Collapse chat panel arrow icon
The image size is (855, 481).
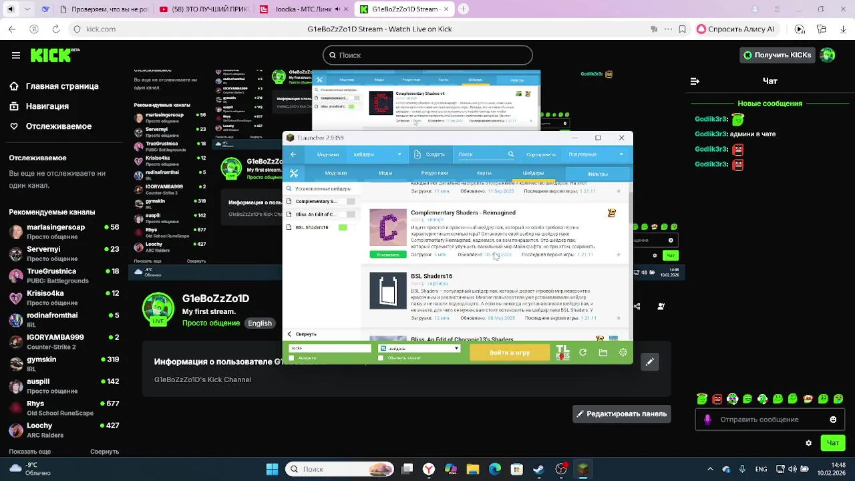695,81
